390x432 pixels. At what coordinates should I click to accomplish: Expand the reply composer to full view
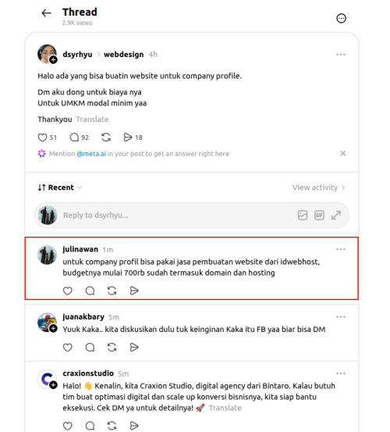point(336,215)
